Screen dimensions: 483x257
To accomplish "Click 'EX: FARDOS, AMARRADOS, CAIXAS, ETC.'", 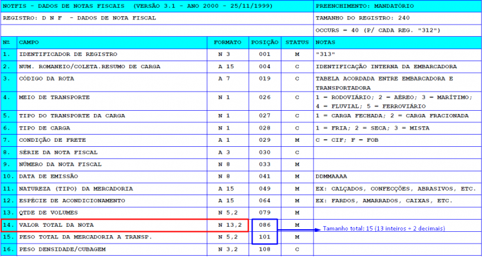I will click(384, 200).
